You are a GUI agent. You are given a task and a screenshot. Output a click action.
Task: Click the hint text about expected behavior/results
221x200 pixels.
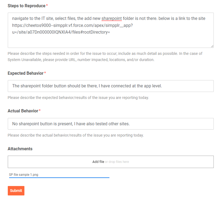78,98
